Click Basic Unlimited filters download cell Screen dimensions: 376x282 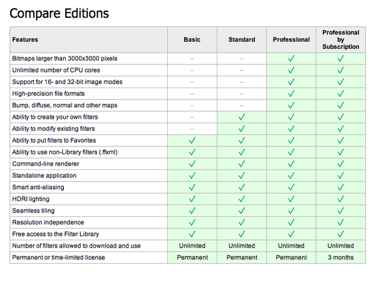click(192, 246)
